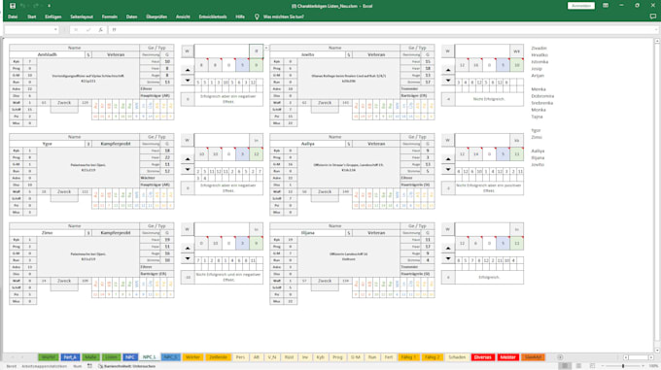The width and height of the screenshot is (661, 370).
Task: Switch to the Fähig 1 sheet tab
Action: (408, 357)
